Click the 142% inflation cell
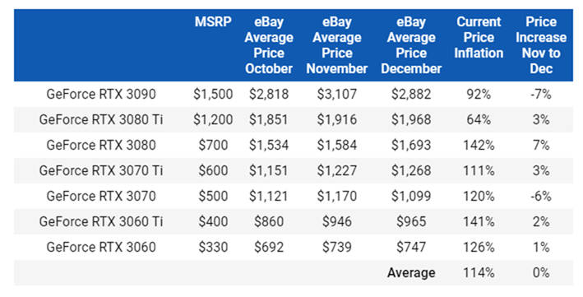The image size is (583, 297). (x=479, y=145)
